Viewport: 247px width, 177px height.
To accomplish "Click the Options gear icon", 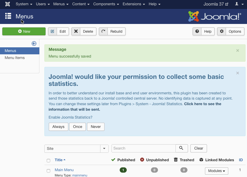I will 222,31.
